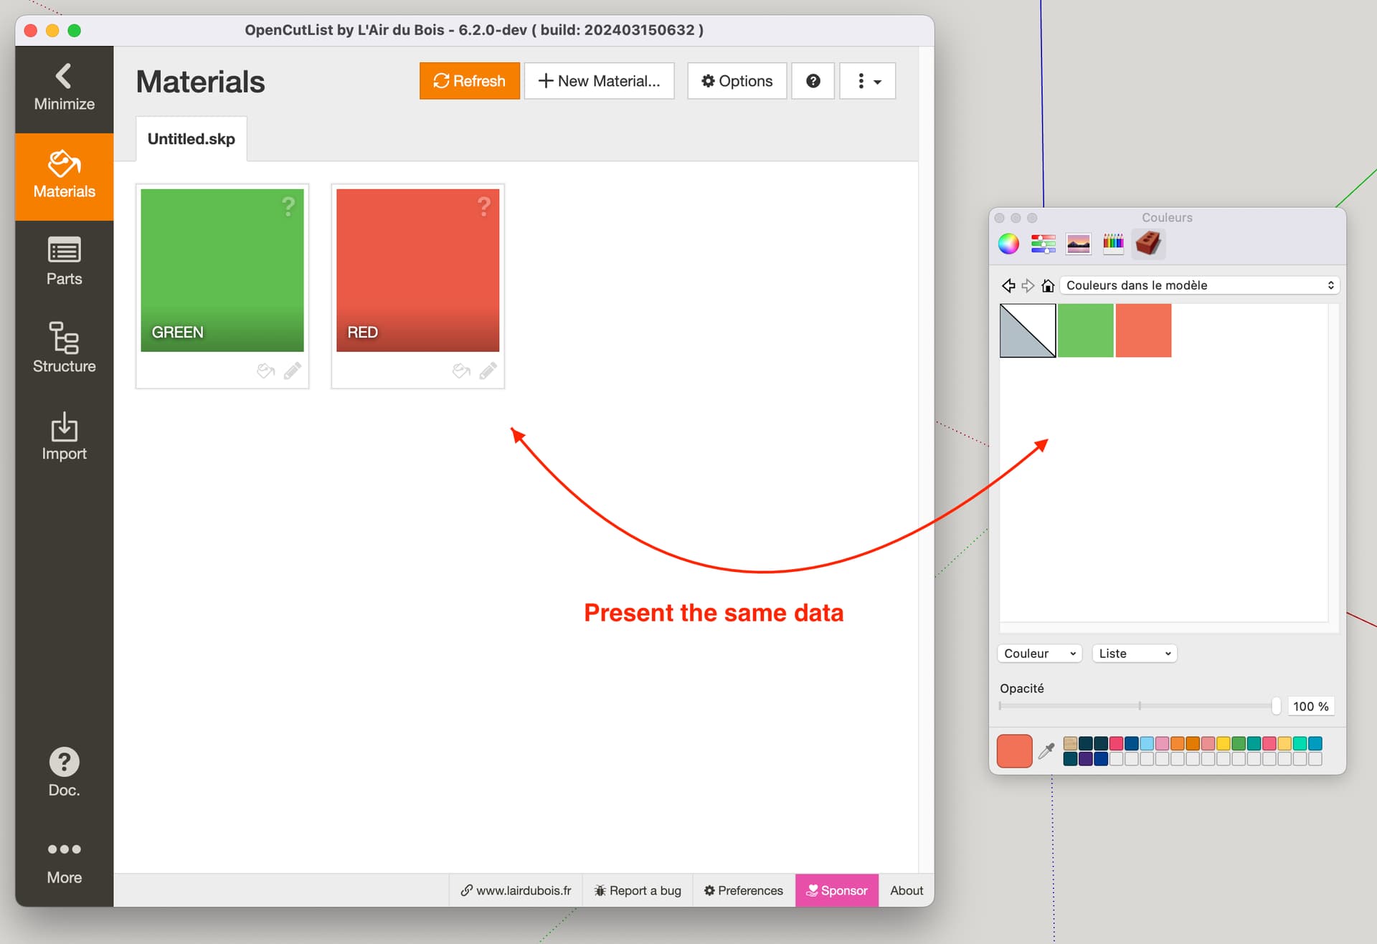The width and height of the screenshot is (1377, 944).
Task: Apply RED material using the paint bucket icon
Action: point(460,371)
